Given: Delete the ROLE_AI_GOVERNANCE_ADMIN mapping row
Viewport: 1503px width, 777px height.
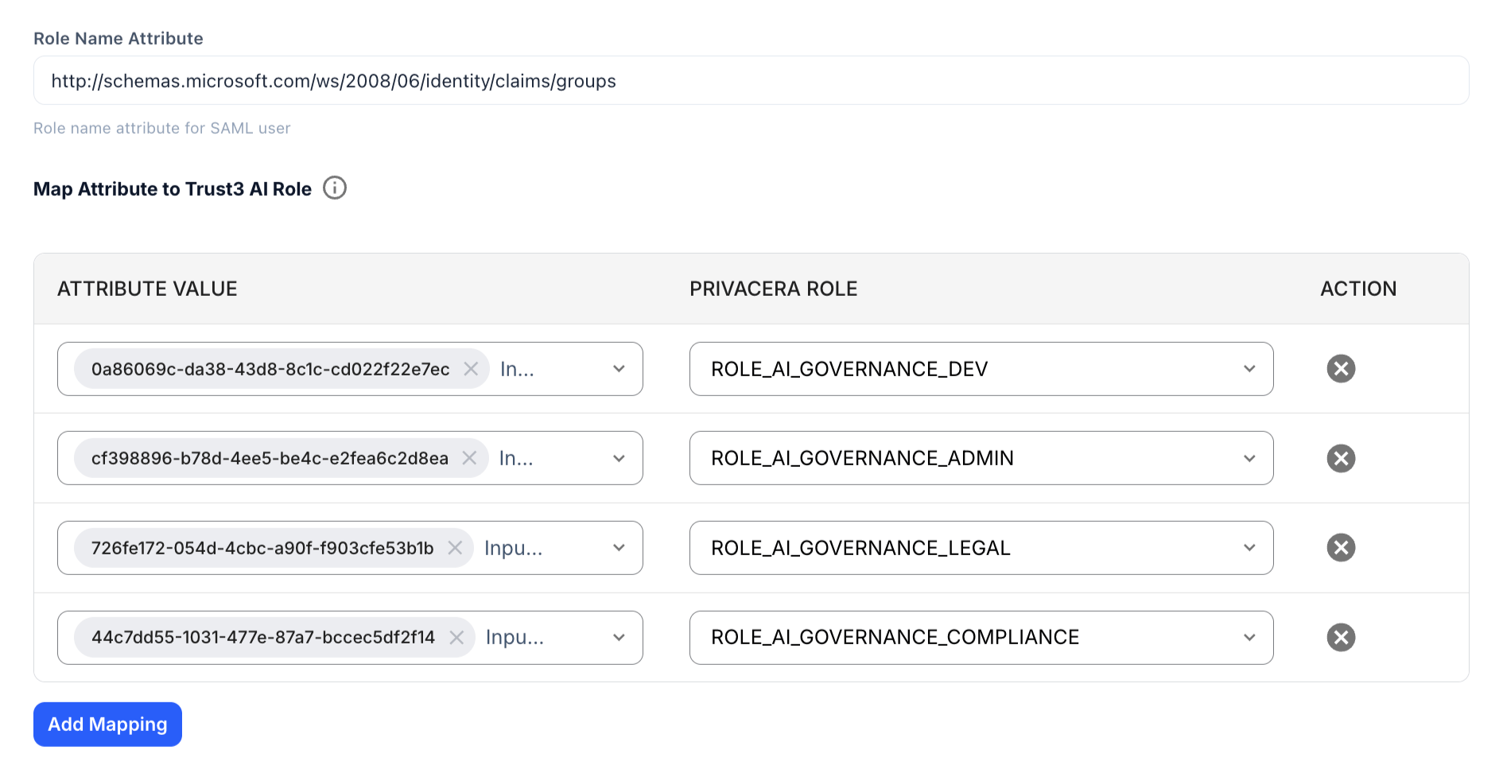Looking at the screenshot, I should tap(1341, 458).
